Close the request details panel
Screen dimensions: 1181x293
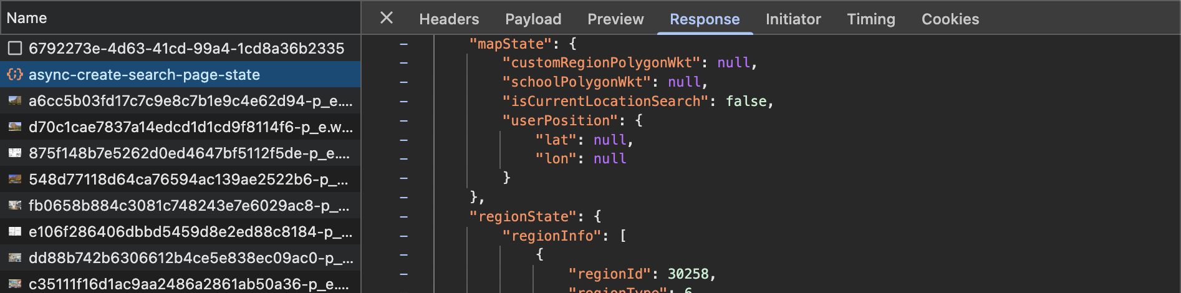387,18
